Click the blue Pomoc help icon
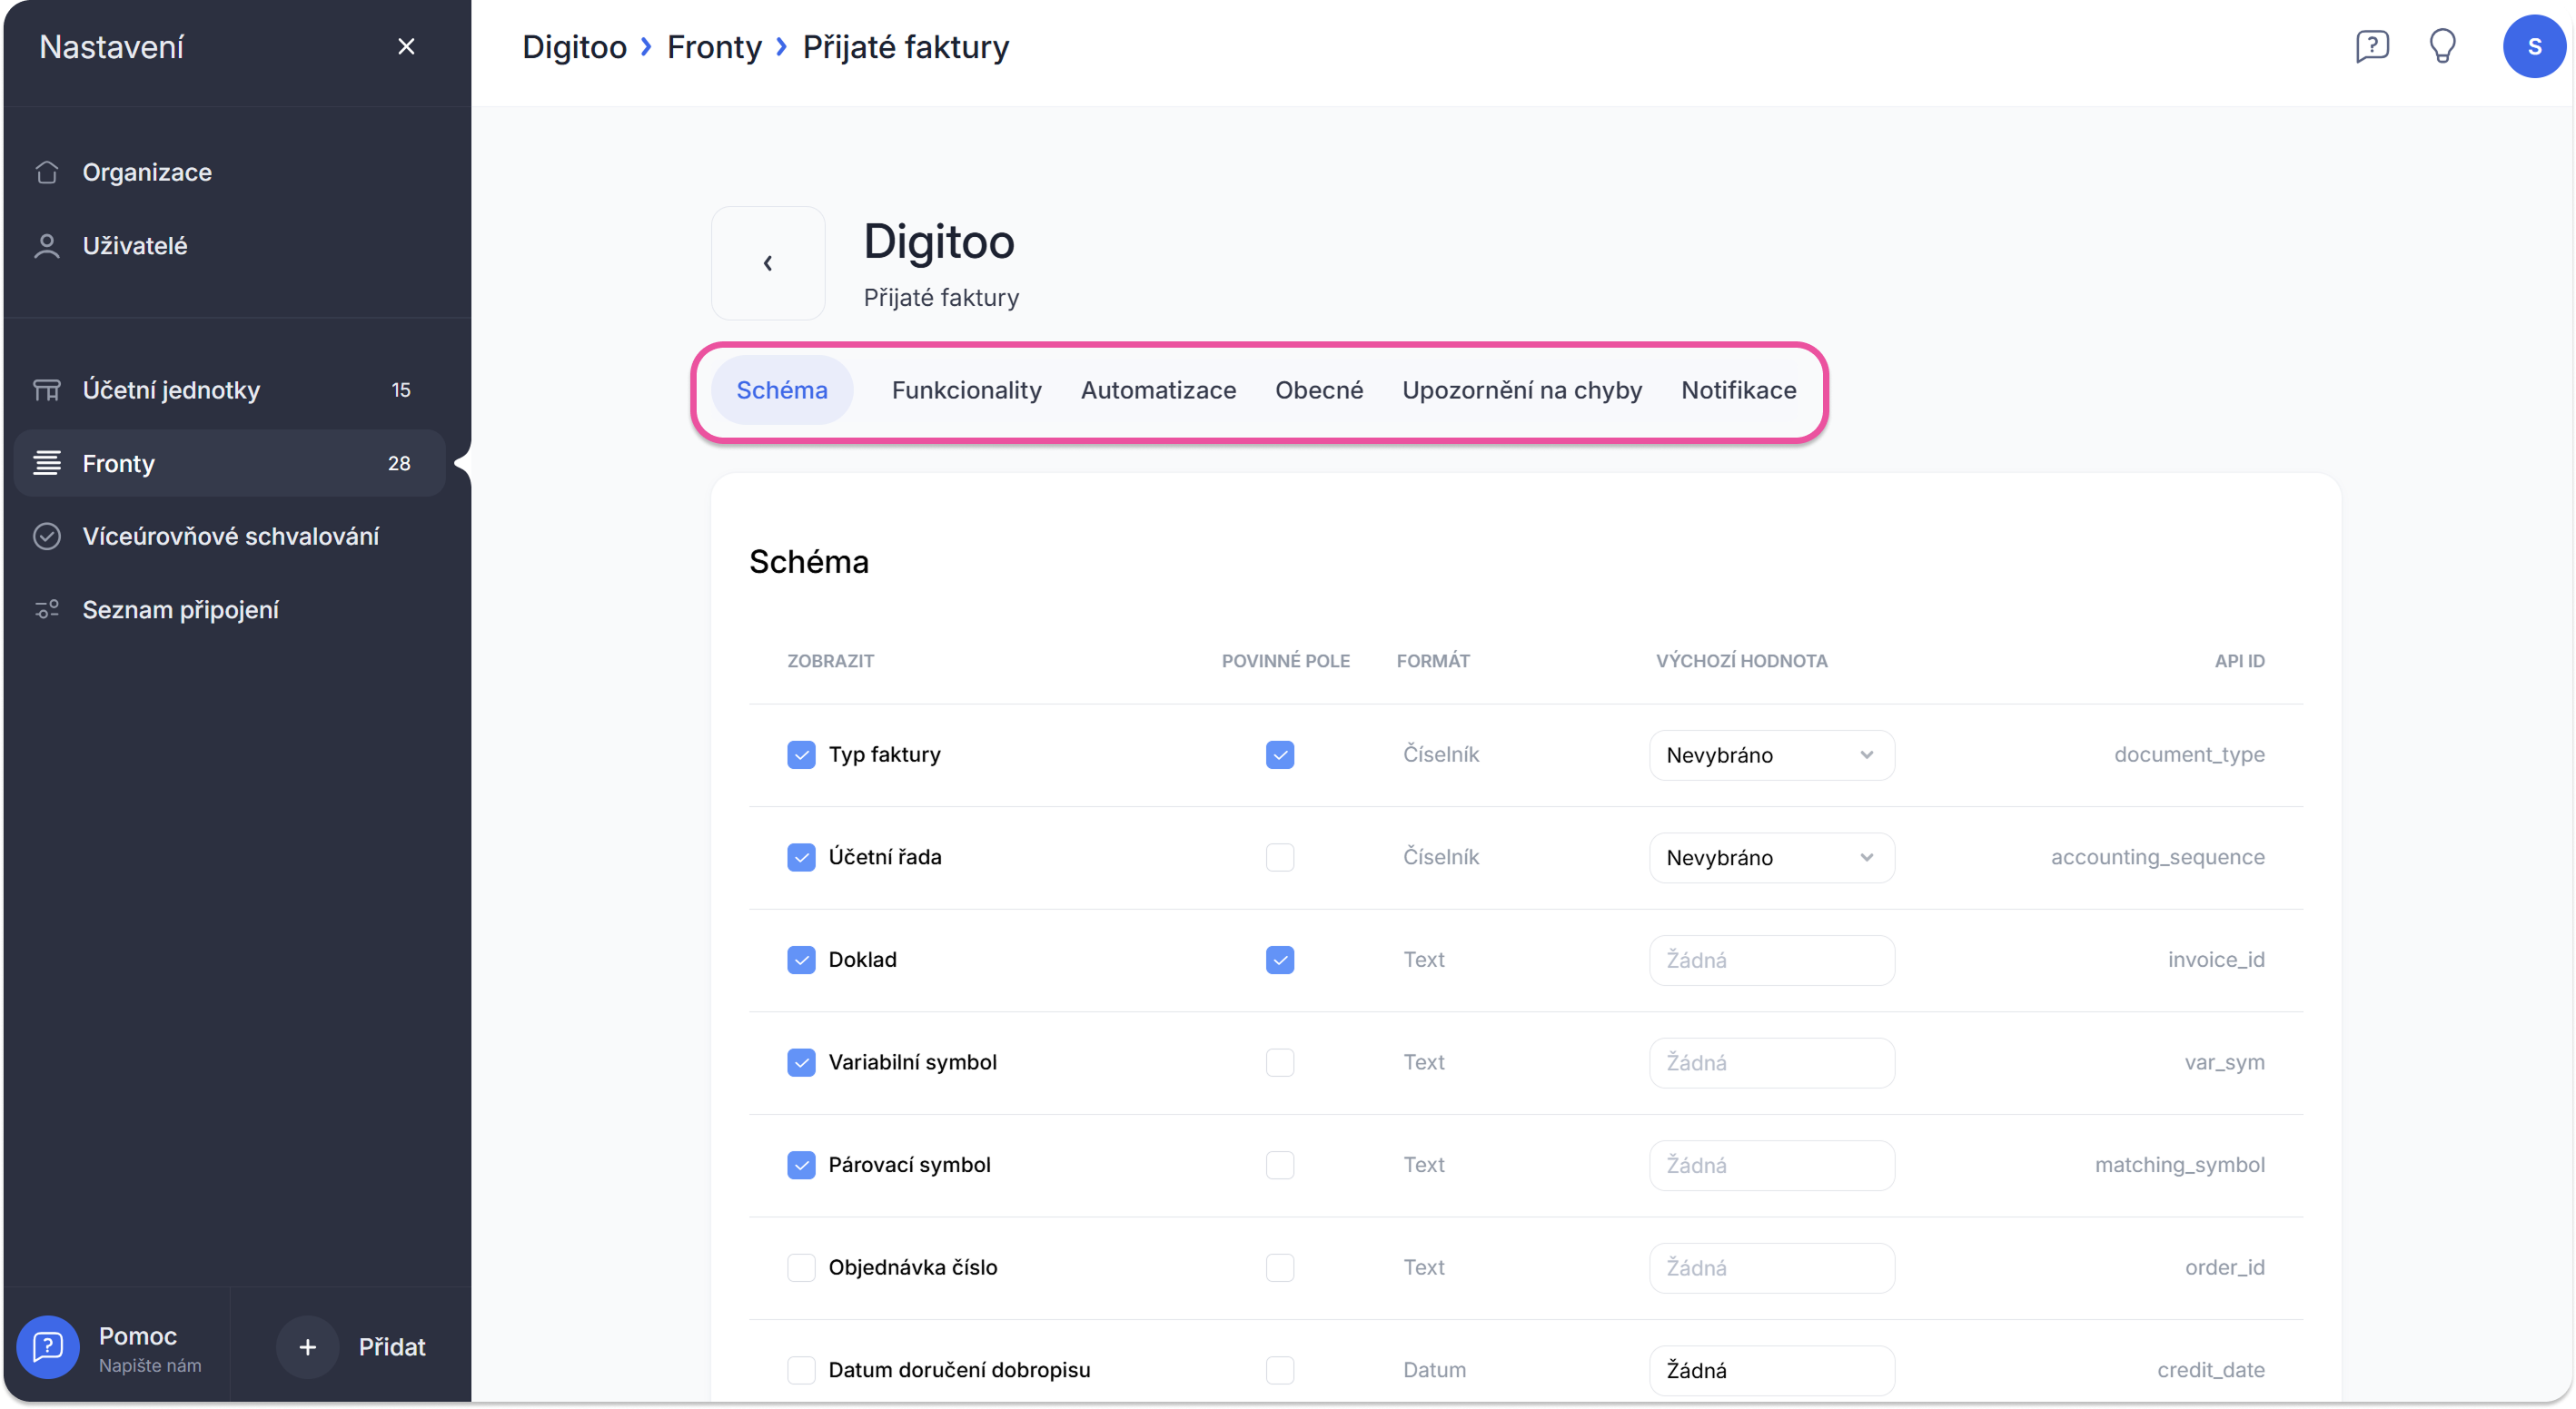 (47, 1347)
